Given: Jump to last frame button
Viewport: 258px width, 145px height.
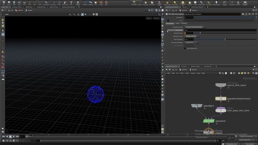Looking at the screenshot, I should pyautogui.click(x=17, y=137).
